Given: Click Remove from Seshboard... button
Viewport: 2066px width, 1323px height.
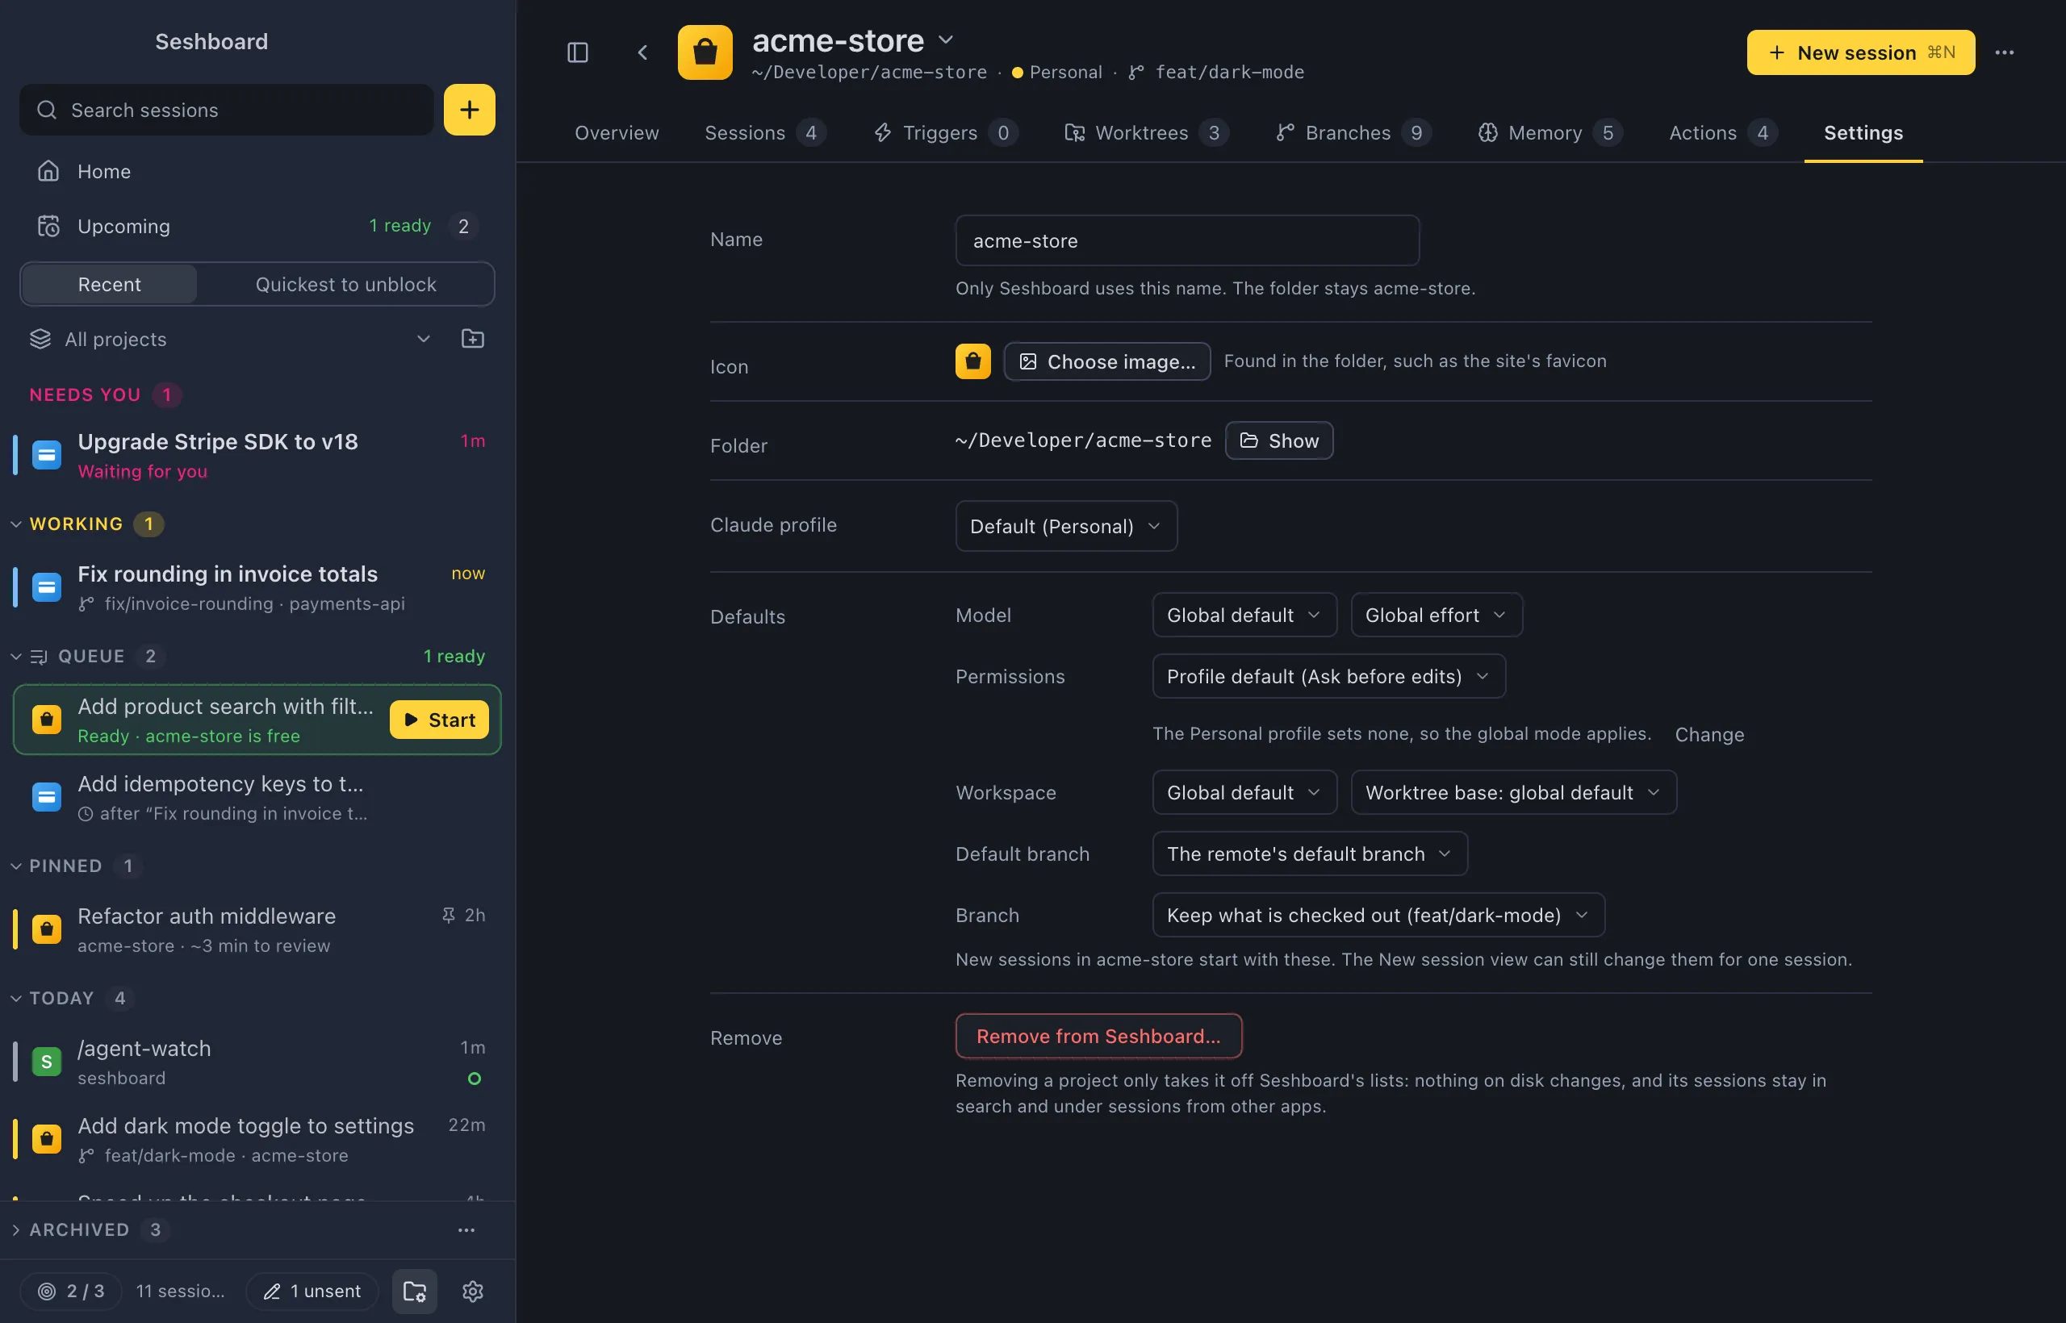Looking at the screenshot, I should click(x=1098, y=1036).
